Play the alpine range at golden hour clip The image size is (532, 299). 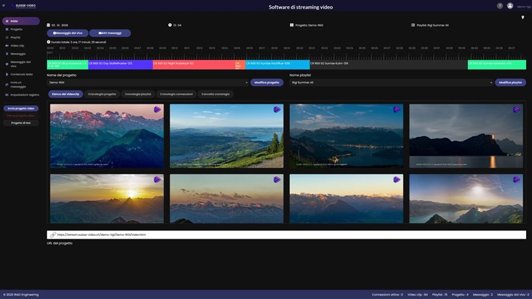pos(396,179)
